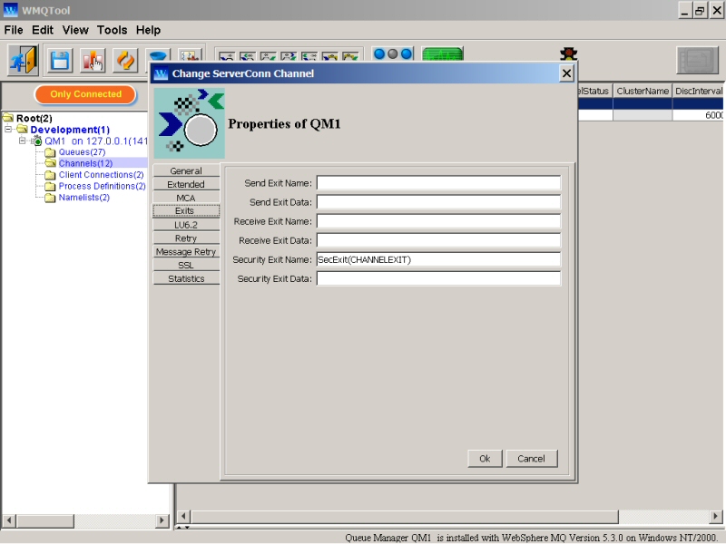Click the green QM1 queue manager status icon
Screen dimensions: 726x544
(36, 141)
